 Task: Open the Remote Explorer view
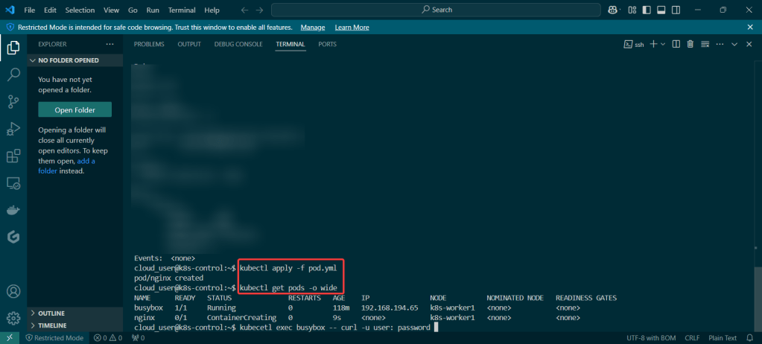click(13, 183)
